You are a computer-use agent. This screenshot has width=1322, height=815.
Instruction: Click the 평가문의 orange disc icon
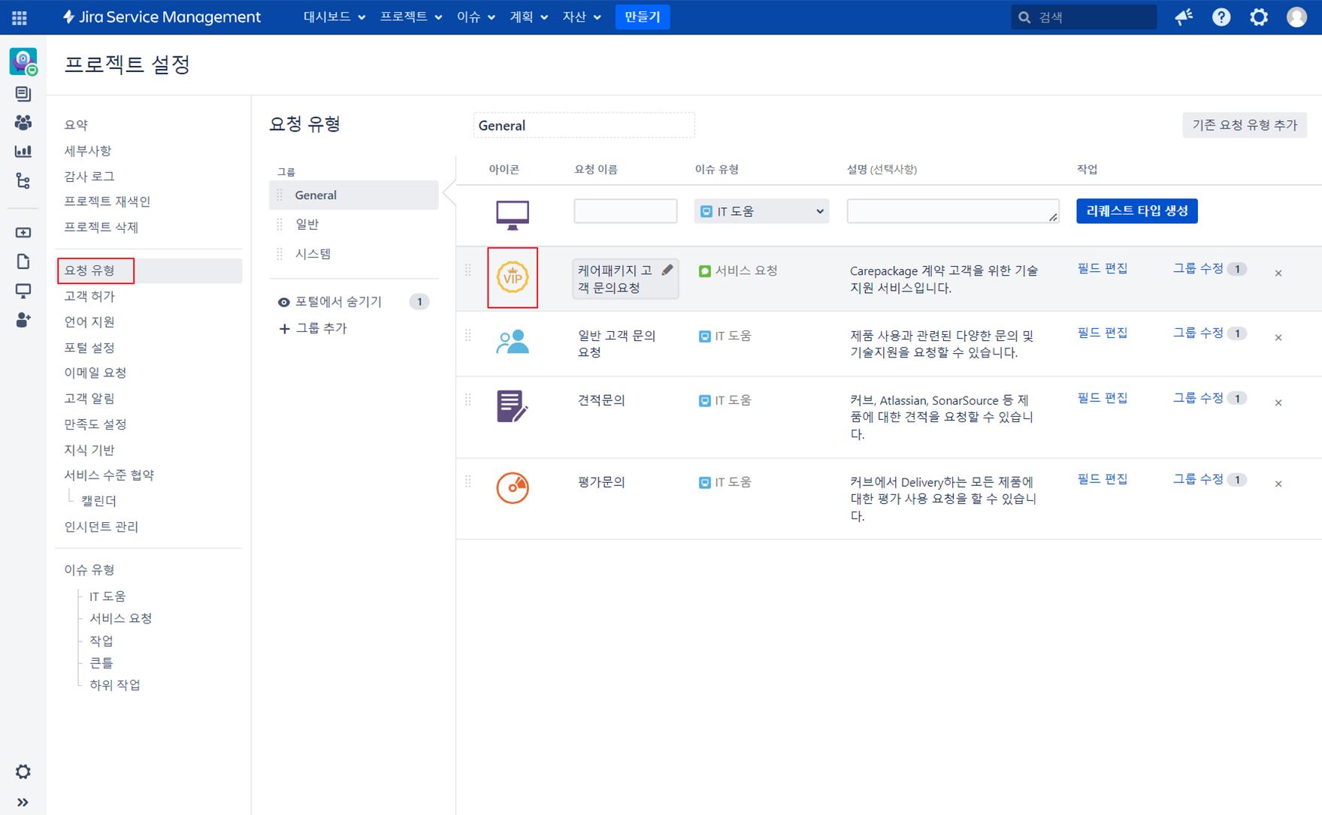tap(513, 488)
